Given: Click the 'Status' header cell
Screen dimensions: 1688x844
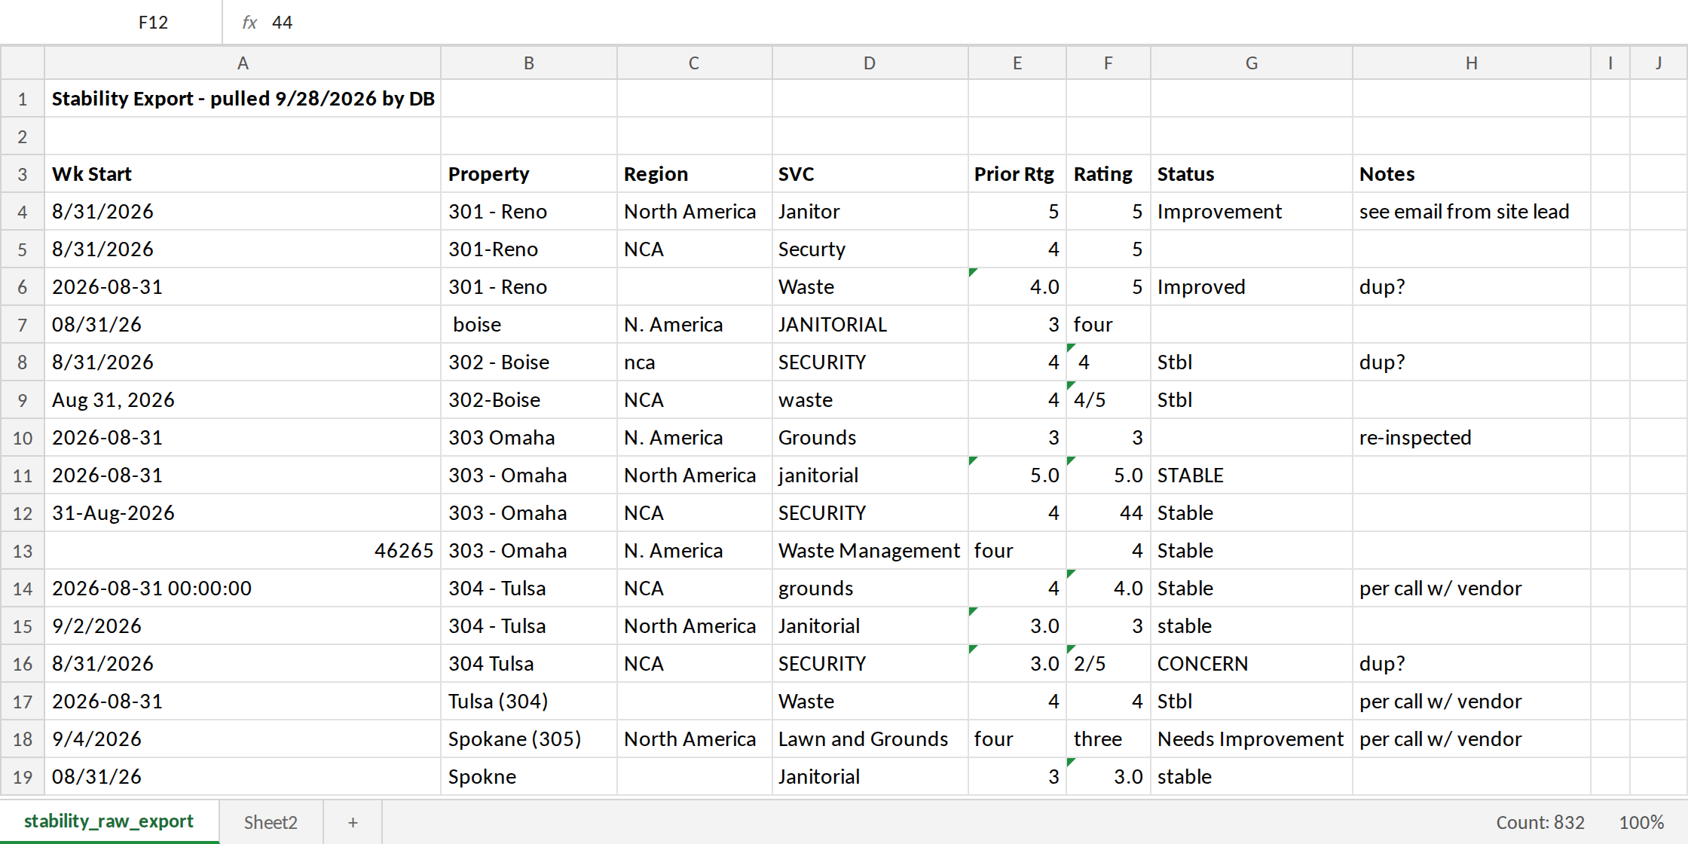Looking at the screenshot, I should pyautogui.click(x=1252, y=174).
